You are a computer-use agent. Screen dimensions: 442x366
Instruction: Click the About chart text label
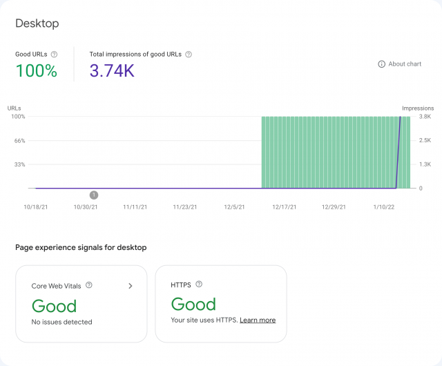tap(405, 64)
